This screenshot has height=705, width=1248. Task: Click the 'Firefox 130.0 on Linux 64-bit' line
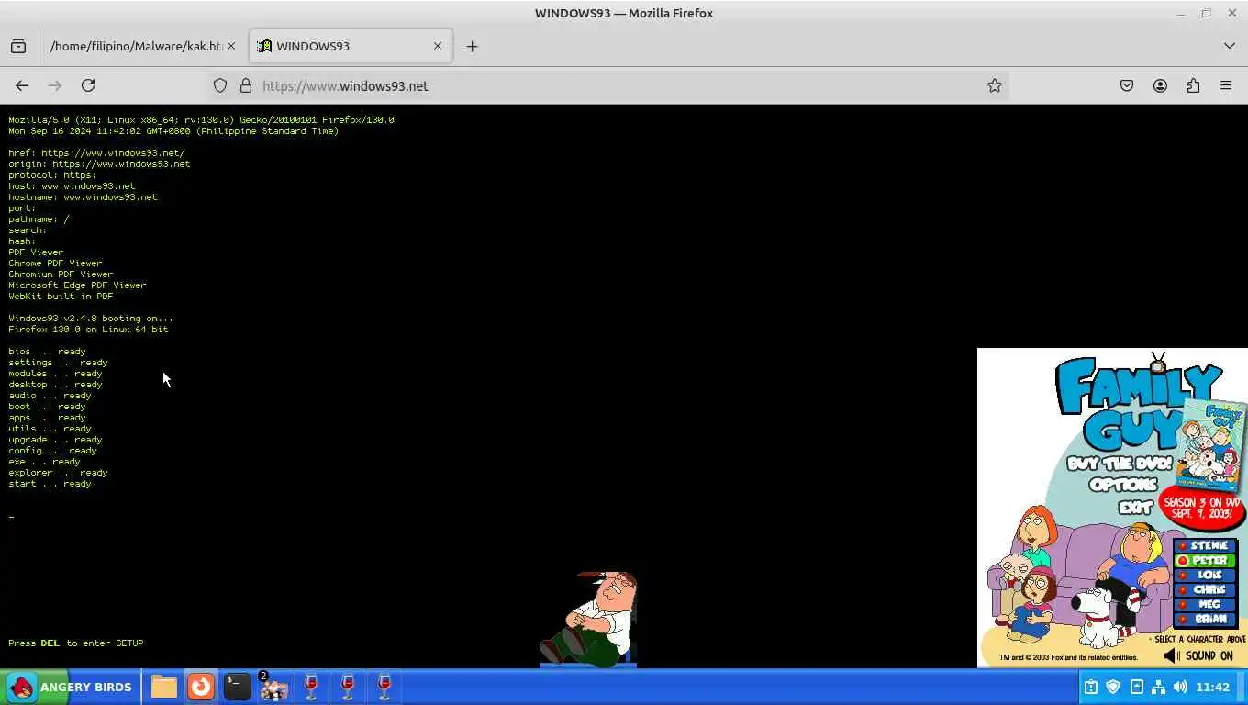[x=88, y=330]
